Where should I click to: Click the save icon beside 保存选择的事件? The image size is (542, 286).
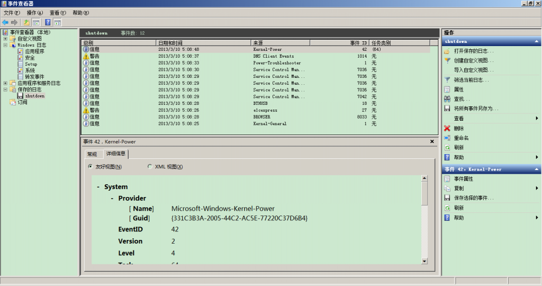[447, 198]
